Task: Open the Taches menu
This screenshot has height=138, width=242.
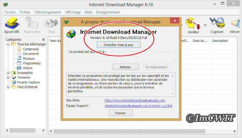Action: (10, 12)
